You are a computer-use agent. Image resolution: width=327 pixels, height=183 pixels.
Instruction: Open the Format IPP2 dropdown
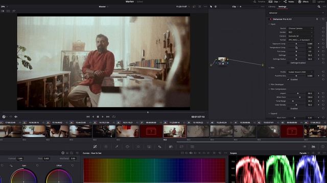point(300,40)
